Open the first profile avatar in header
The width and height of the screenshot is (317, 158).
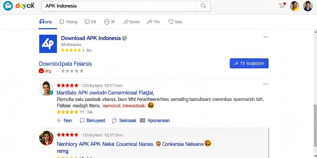[295, 6]
